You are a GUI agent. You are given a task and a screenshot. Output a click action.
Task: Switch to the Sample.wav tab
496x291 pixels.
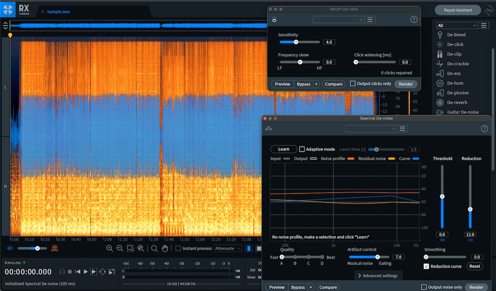coord(59,11)
